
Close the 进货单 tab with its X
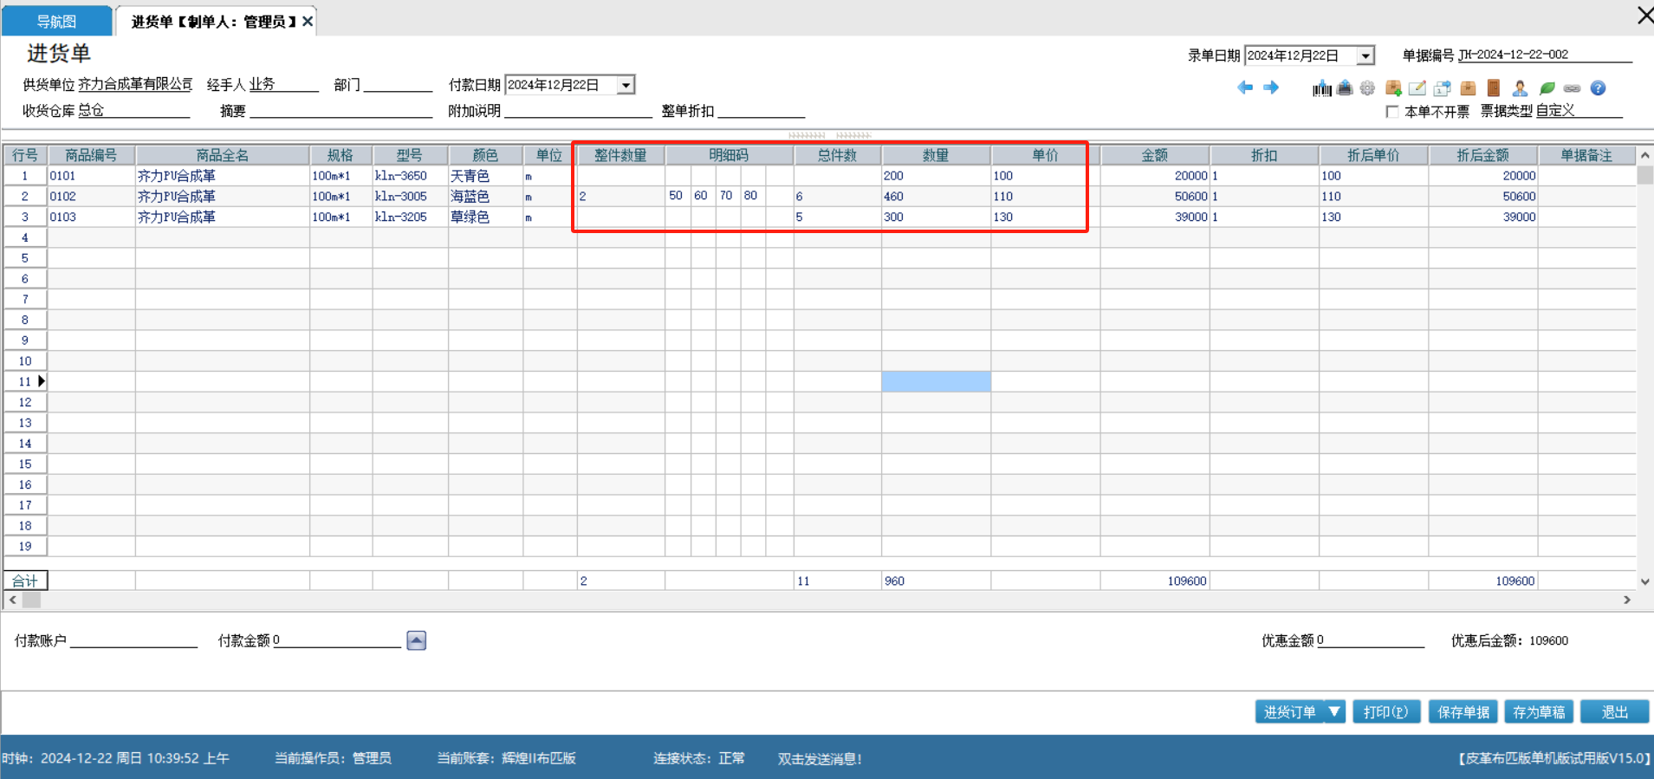pos(308,22)
